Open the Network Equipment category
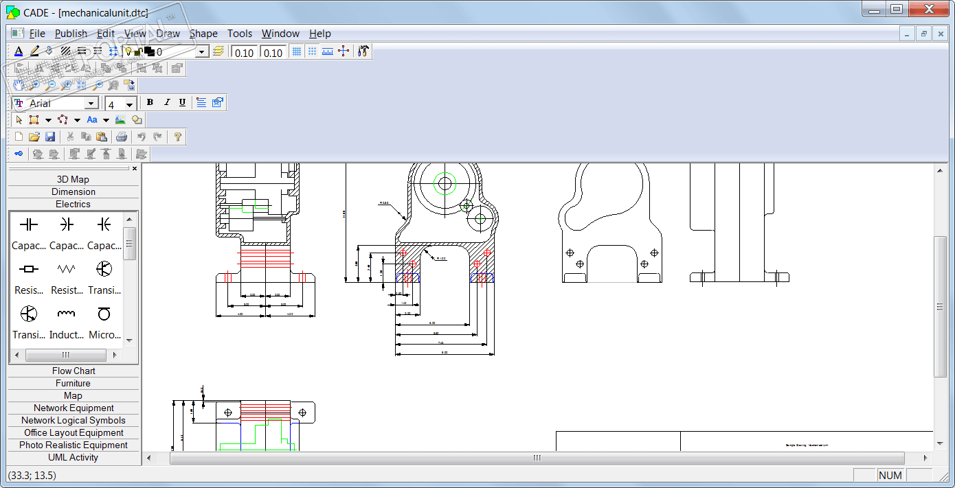 (73, 408)
